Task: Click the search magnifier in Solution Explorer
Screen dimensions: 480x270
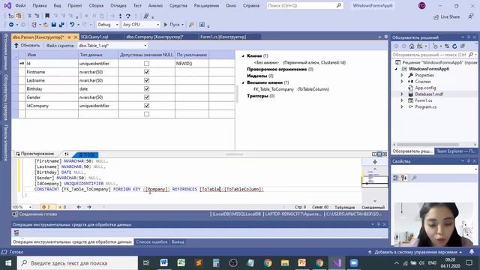Action: [471, 55]
